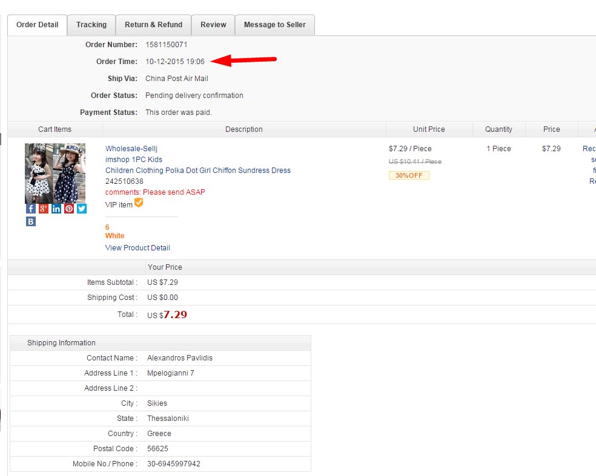Open View Product Detail
Image resolution: width=596 pixels, height=476 pixels.
click(137, 248)
